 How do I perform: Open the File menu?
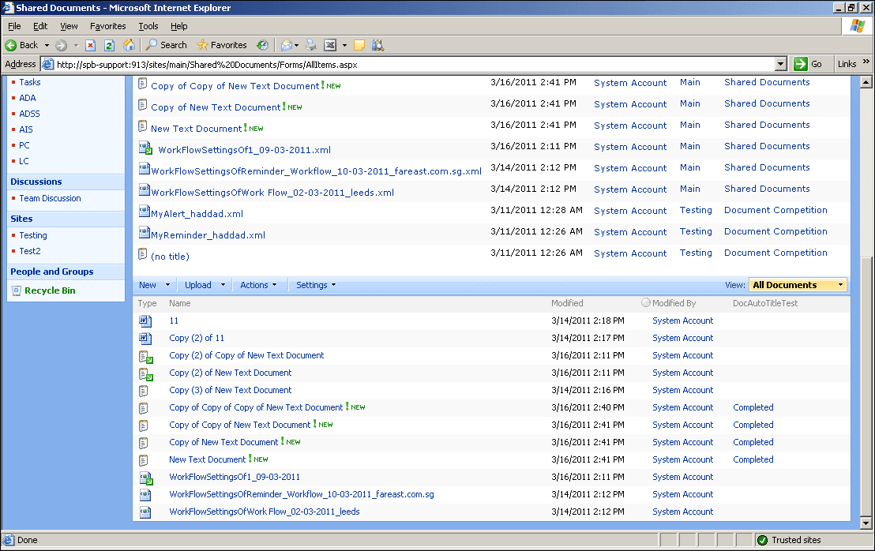coord(14,26)
